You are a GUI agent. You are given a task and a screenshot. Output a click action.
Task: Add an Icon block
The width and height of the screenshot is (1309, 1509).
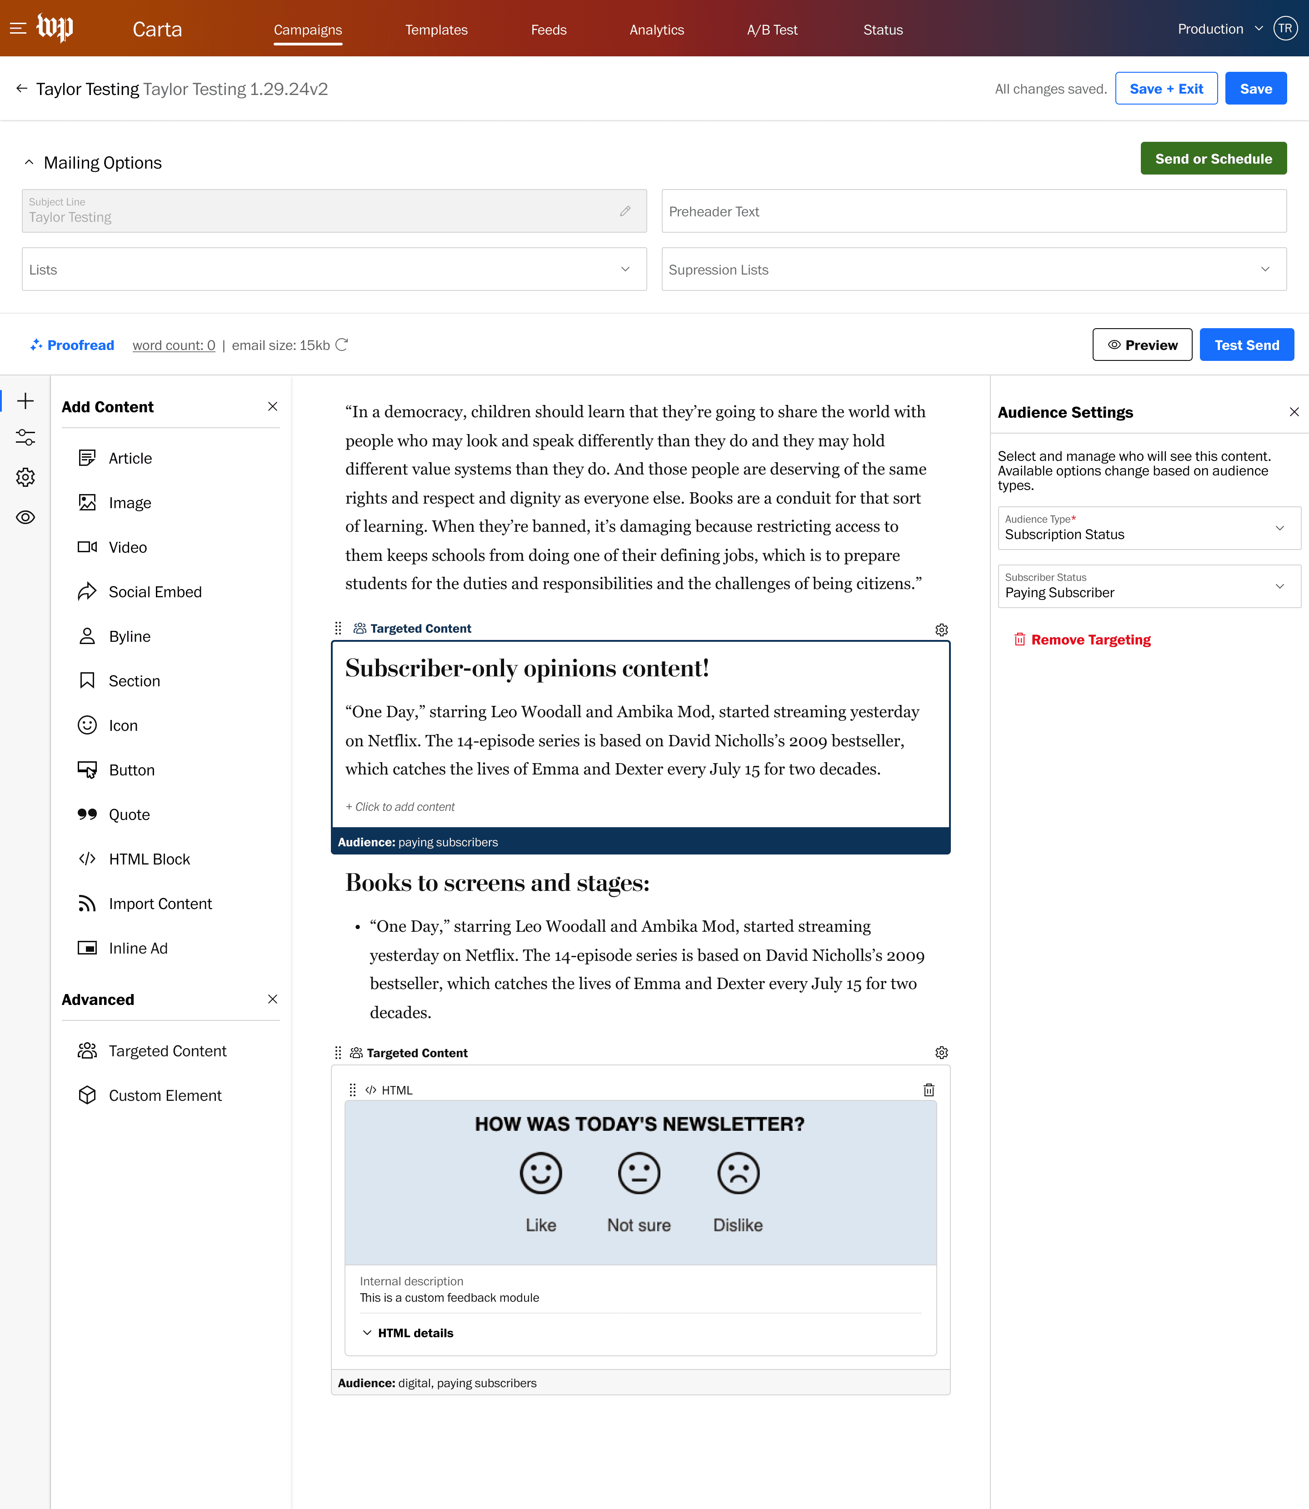[108, 725]
